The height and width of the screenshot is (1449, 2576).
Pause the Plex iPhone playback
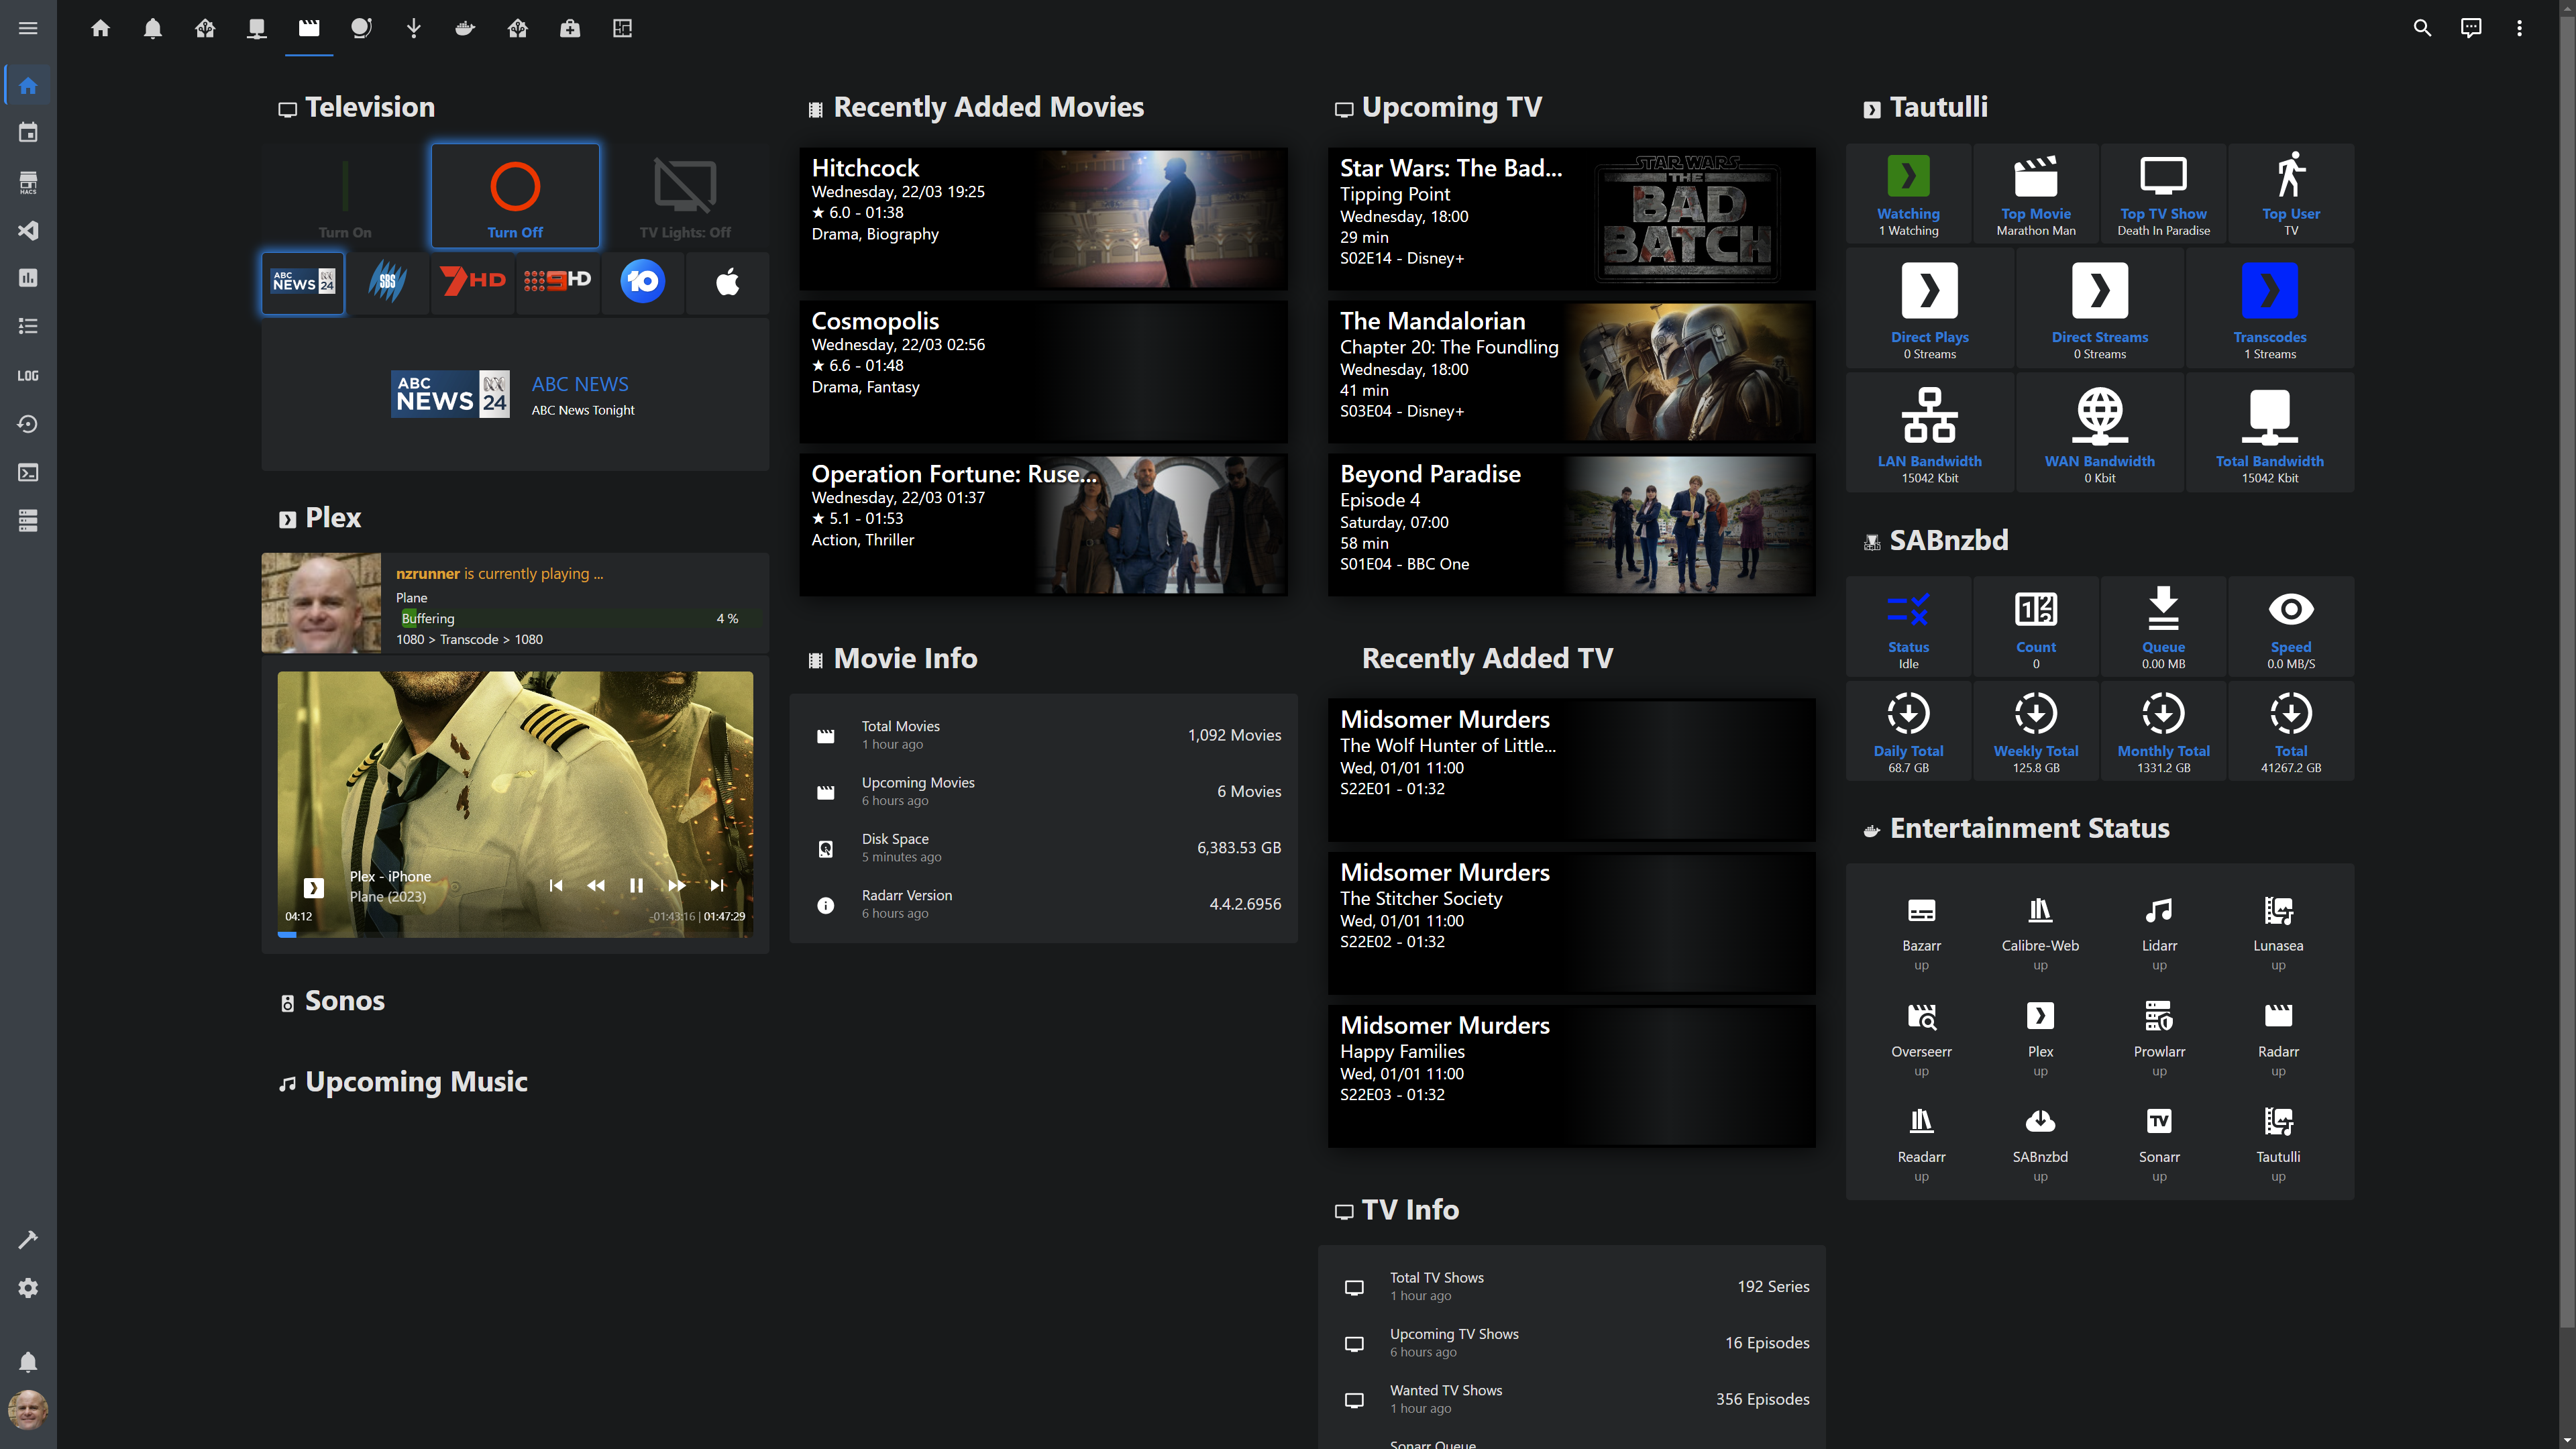tap(636, 885)
